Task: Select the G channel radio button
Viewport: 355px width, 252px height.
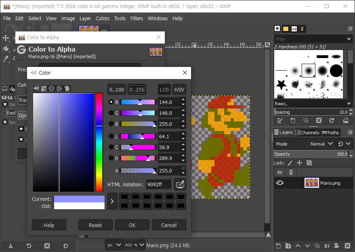Action: [111, 113]
